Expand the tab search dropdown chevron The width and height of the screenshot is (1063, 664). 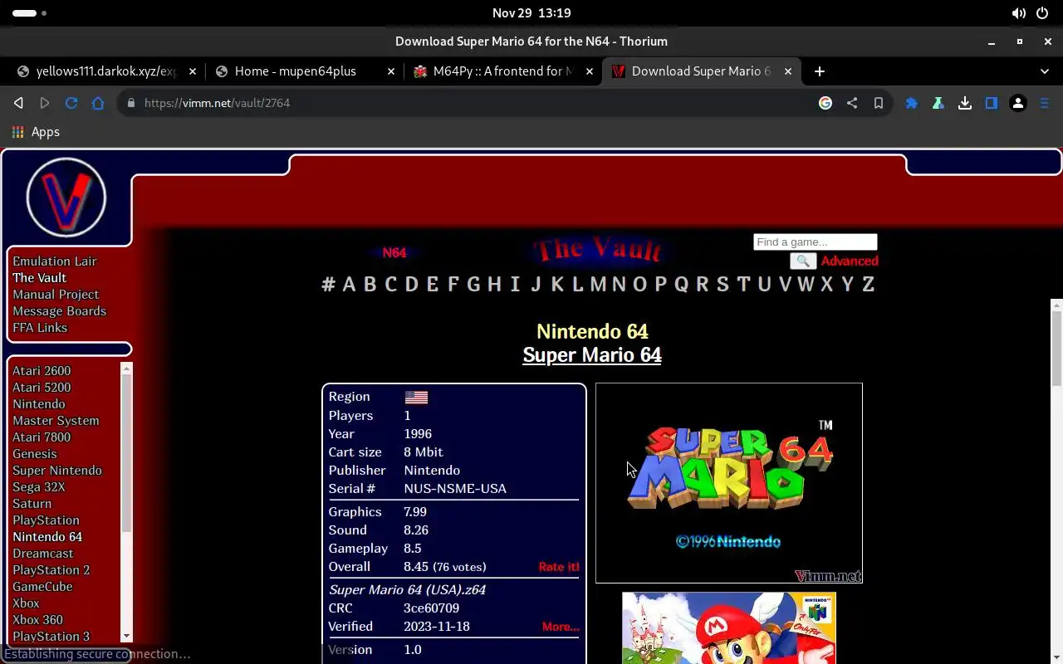(x=1045, y=71)
